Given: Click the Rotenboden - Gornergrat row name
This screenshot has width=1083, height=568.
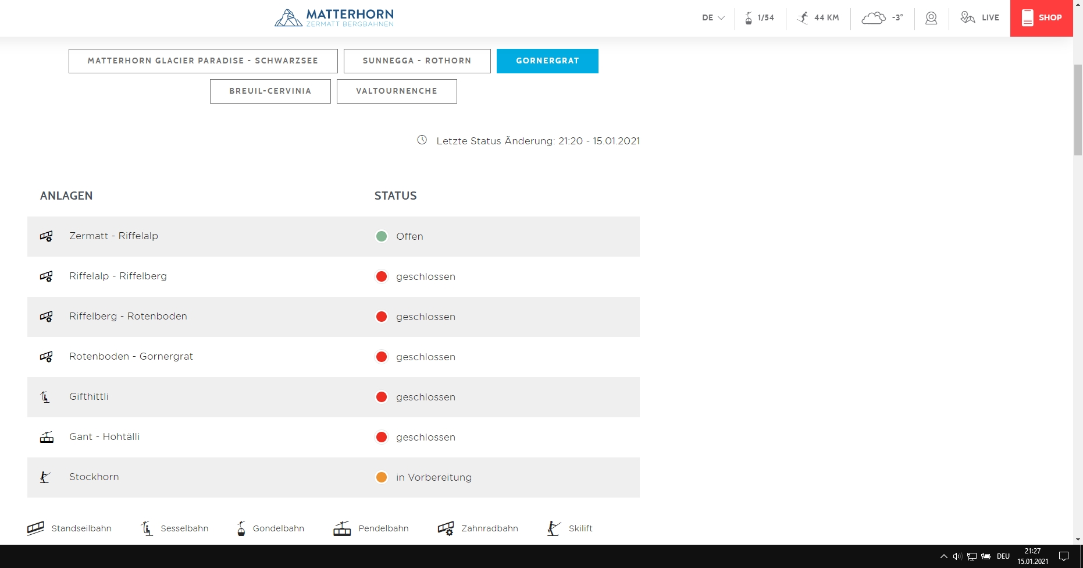Looking at the screenshot, I should pos(131,356).
